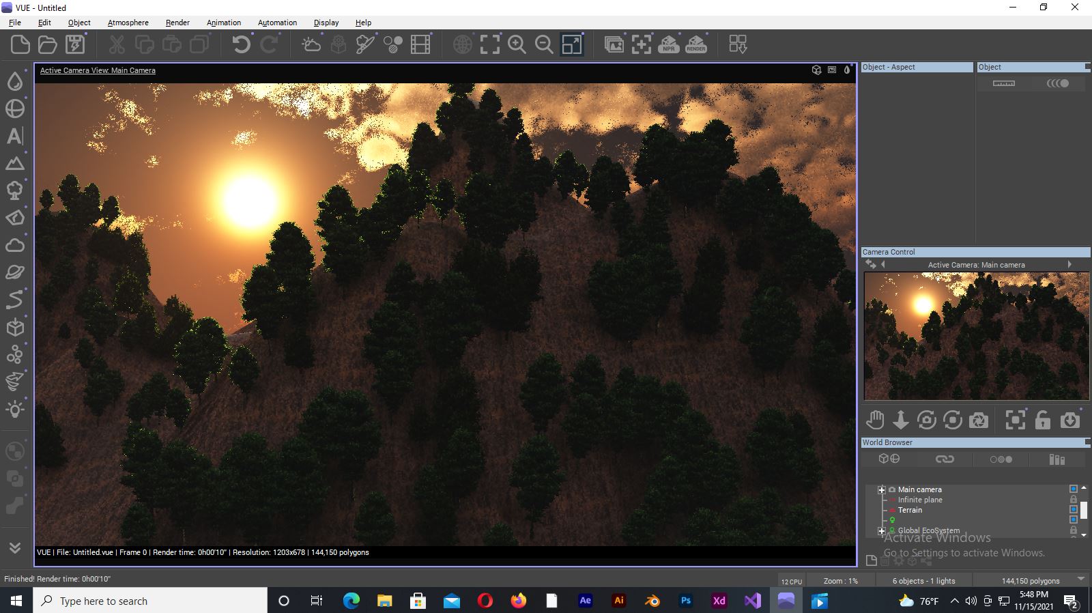This screenshot has height=613, width=1092.
Task: Add a cloud layer from sidebar
Action: (x=15, y=245)
